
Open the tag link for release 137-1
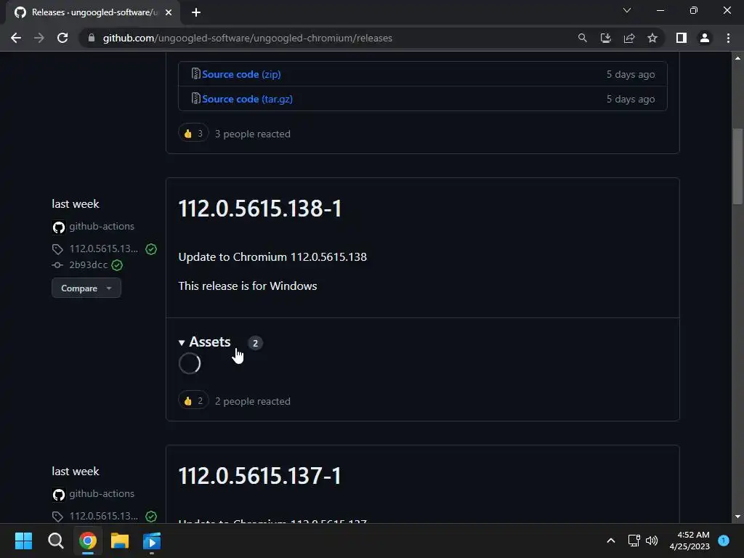[103, 516]
